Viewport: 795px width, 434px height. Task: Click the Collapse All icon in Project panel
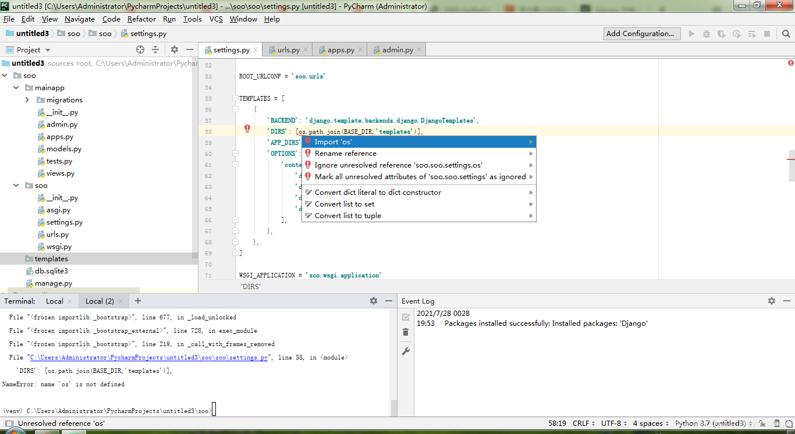[x=155, y=49]
